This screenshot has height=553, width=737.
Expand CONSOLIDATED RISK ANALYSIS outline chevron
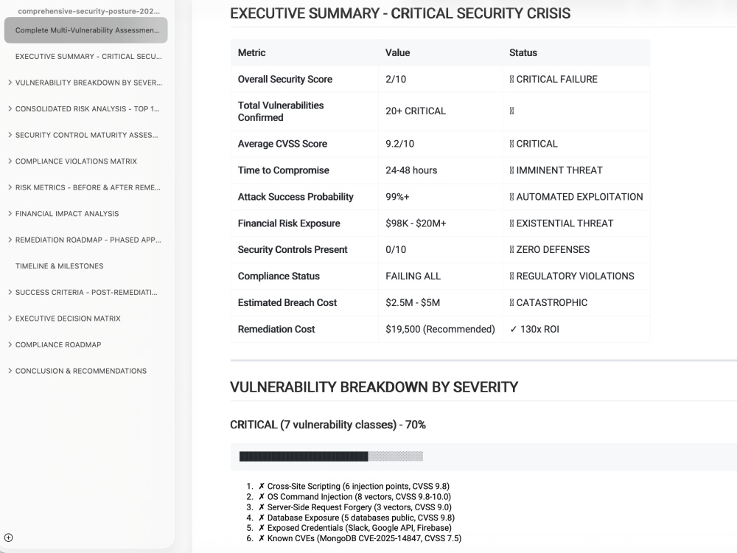tap(10, 108)
